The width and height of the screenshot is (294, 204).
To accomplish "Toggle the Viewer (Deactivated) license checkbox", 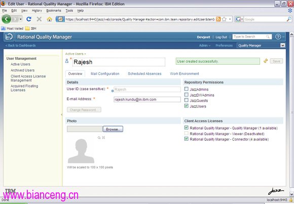I will click(x=187, y=133).
